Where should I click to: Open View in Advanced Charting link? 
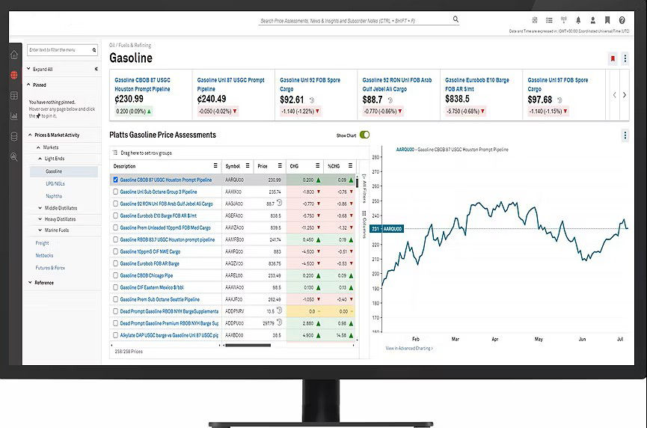point(409,348)
